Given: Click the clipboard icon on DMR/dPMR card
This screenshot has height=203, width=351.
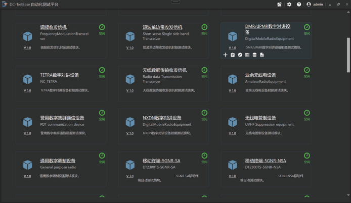Looking at the screenshot, I should coord(233,55).
